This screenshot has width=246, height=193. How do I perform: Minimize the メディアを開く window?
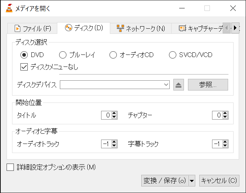182,8
